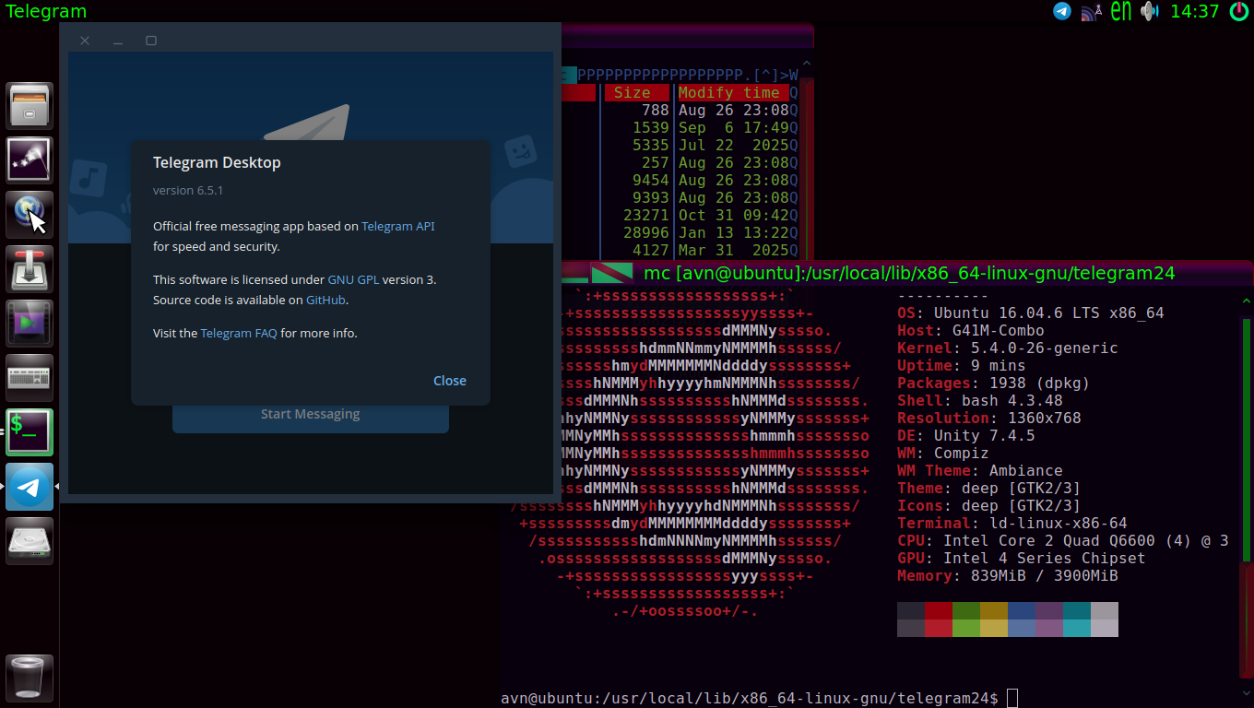Launch the red lever download app icon

tap(30, 269)
